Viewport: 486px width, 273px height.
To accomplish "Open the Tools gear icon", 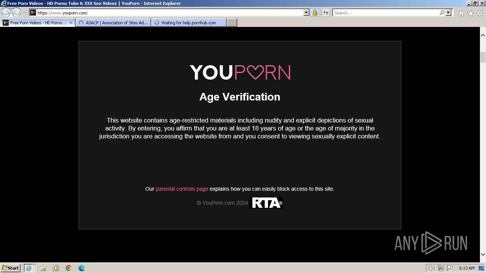I will pos(480,13).
